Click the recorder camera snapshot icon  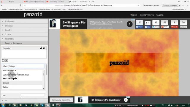pyautogui.click(x=151, y=105)
